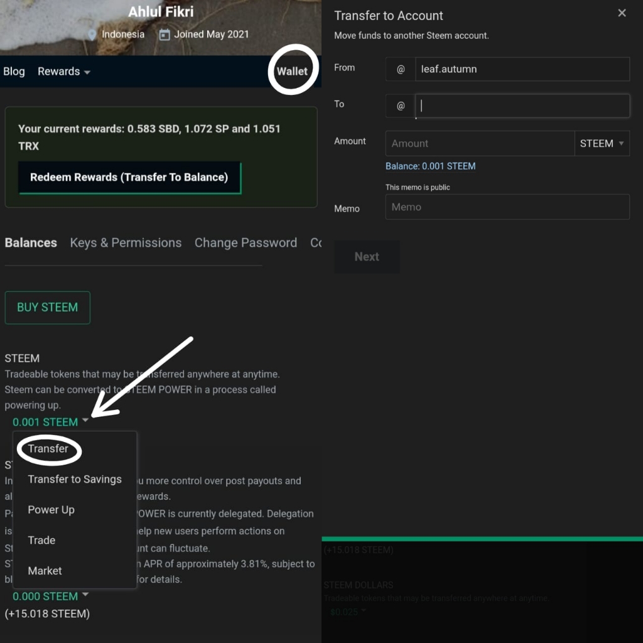Click the 'Indonesia' location text
The image size is (643, 643).
pyautogui.click(x=123, y=35)
